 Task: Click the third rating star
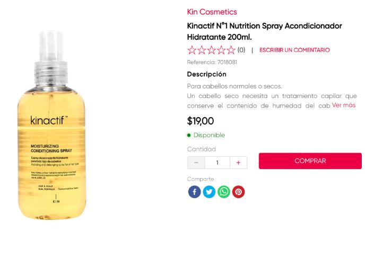coord(212,50)
